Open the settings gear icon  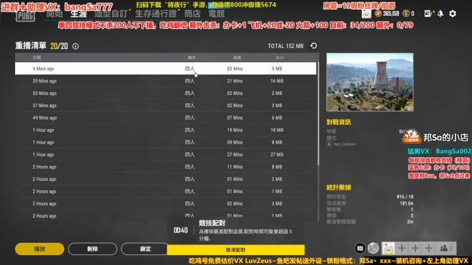pyautogui.click(x=452, y=14)
